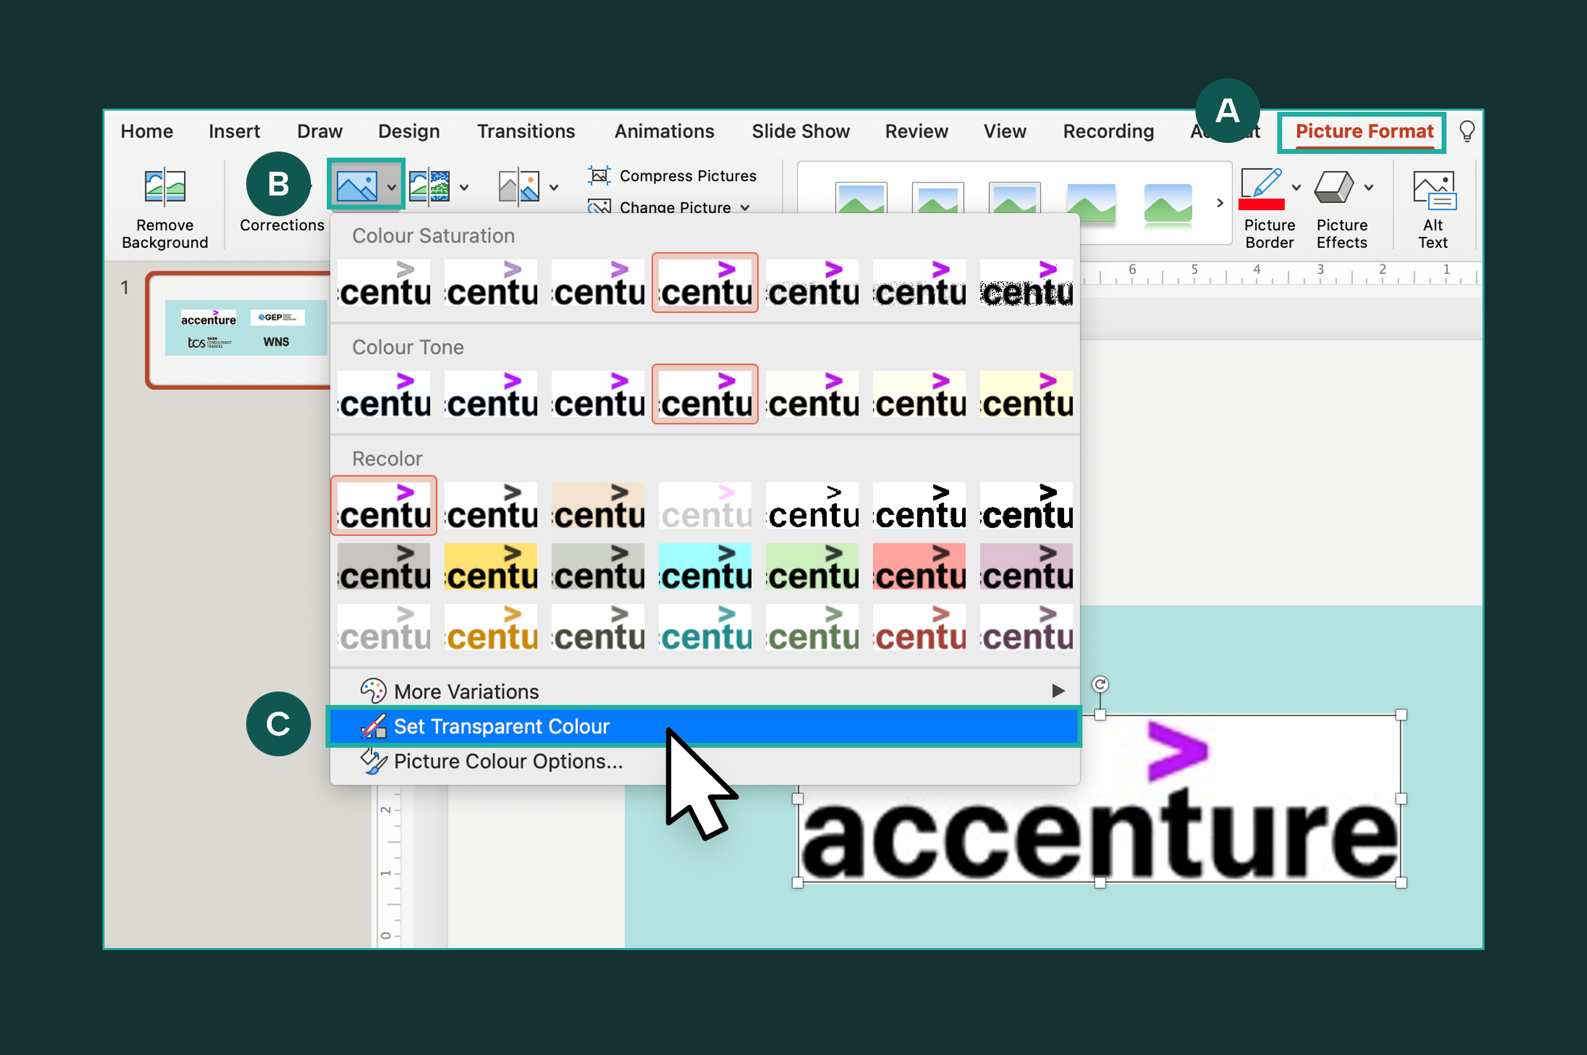The image size is (1587, 1055).
Task: Expand the More Variations submenu
Action: point(1055,691)
